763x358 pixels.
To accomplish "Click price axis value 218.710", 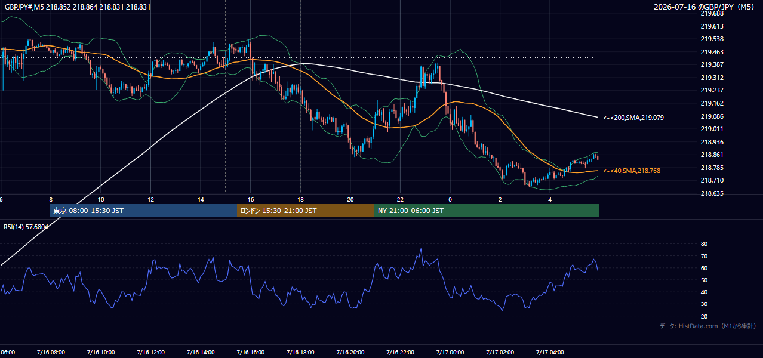I will point(712,180).
